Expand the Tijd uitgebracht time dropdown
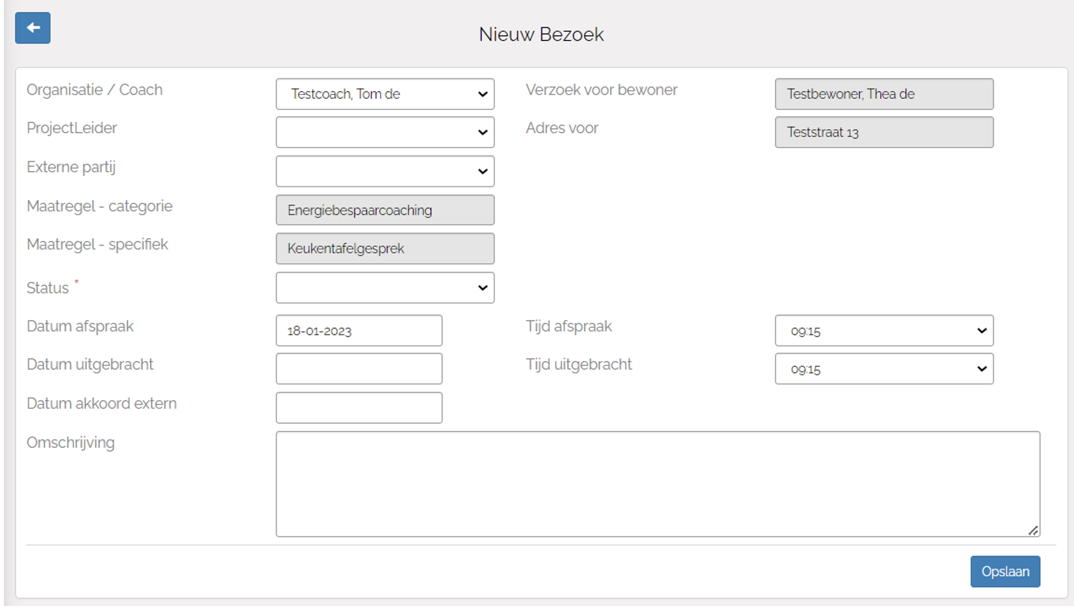This screenshot has width=1074, height=607. point(883,369)
